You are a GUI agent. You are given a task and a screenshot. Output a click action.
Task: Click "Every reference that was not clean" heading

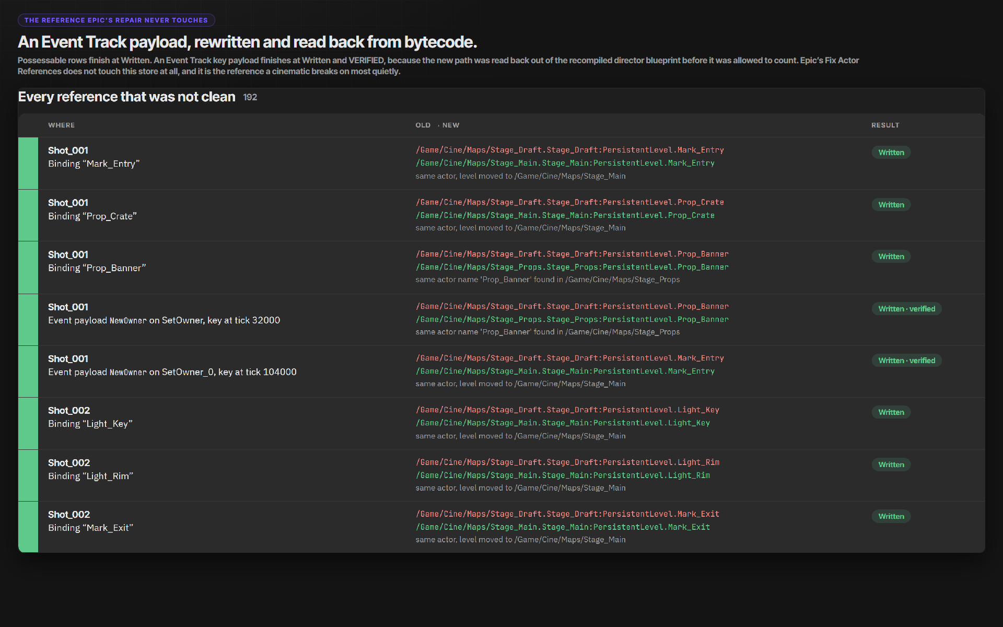(126, 97)
